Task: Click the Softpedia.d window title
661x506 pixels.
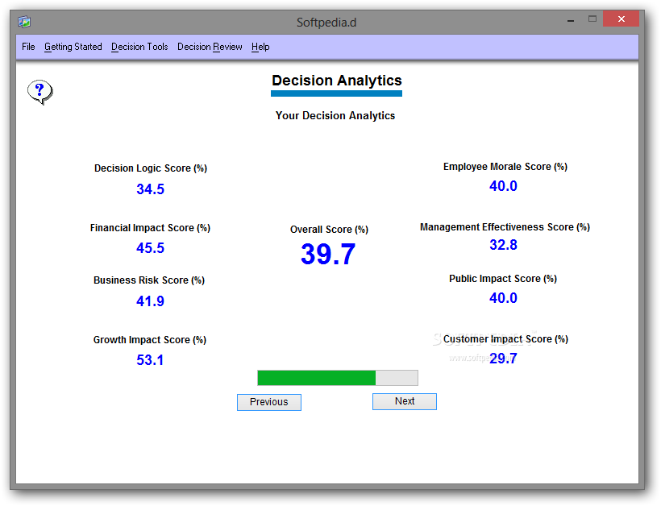Action: point(326,22)
